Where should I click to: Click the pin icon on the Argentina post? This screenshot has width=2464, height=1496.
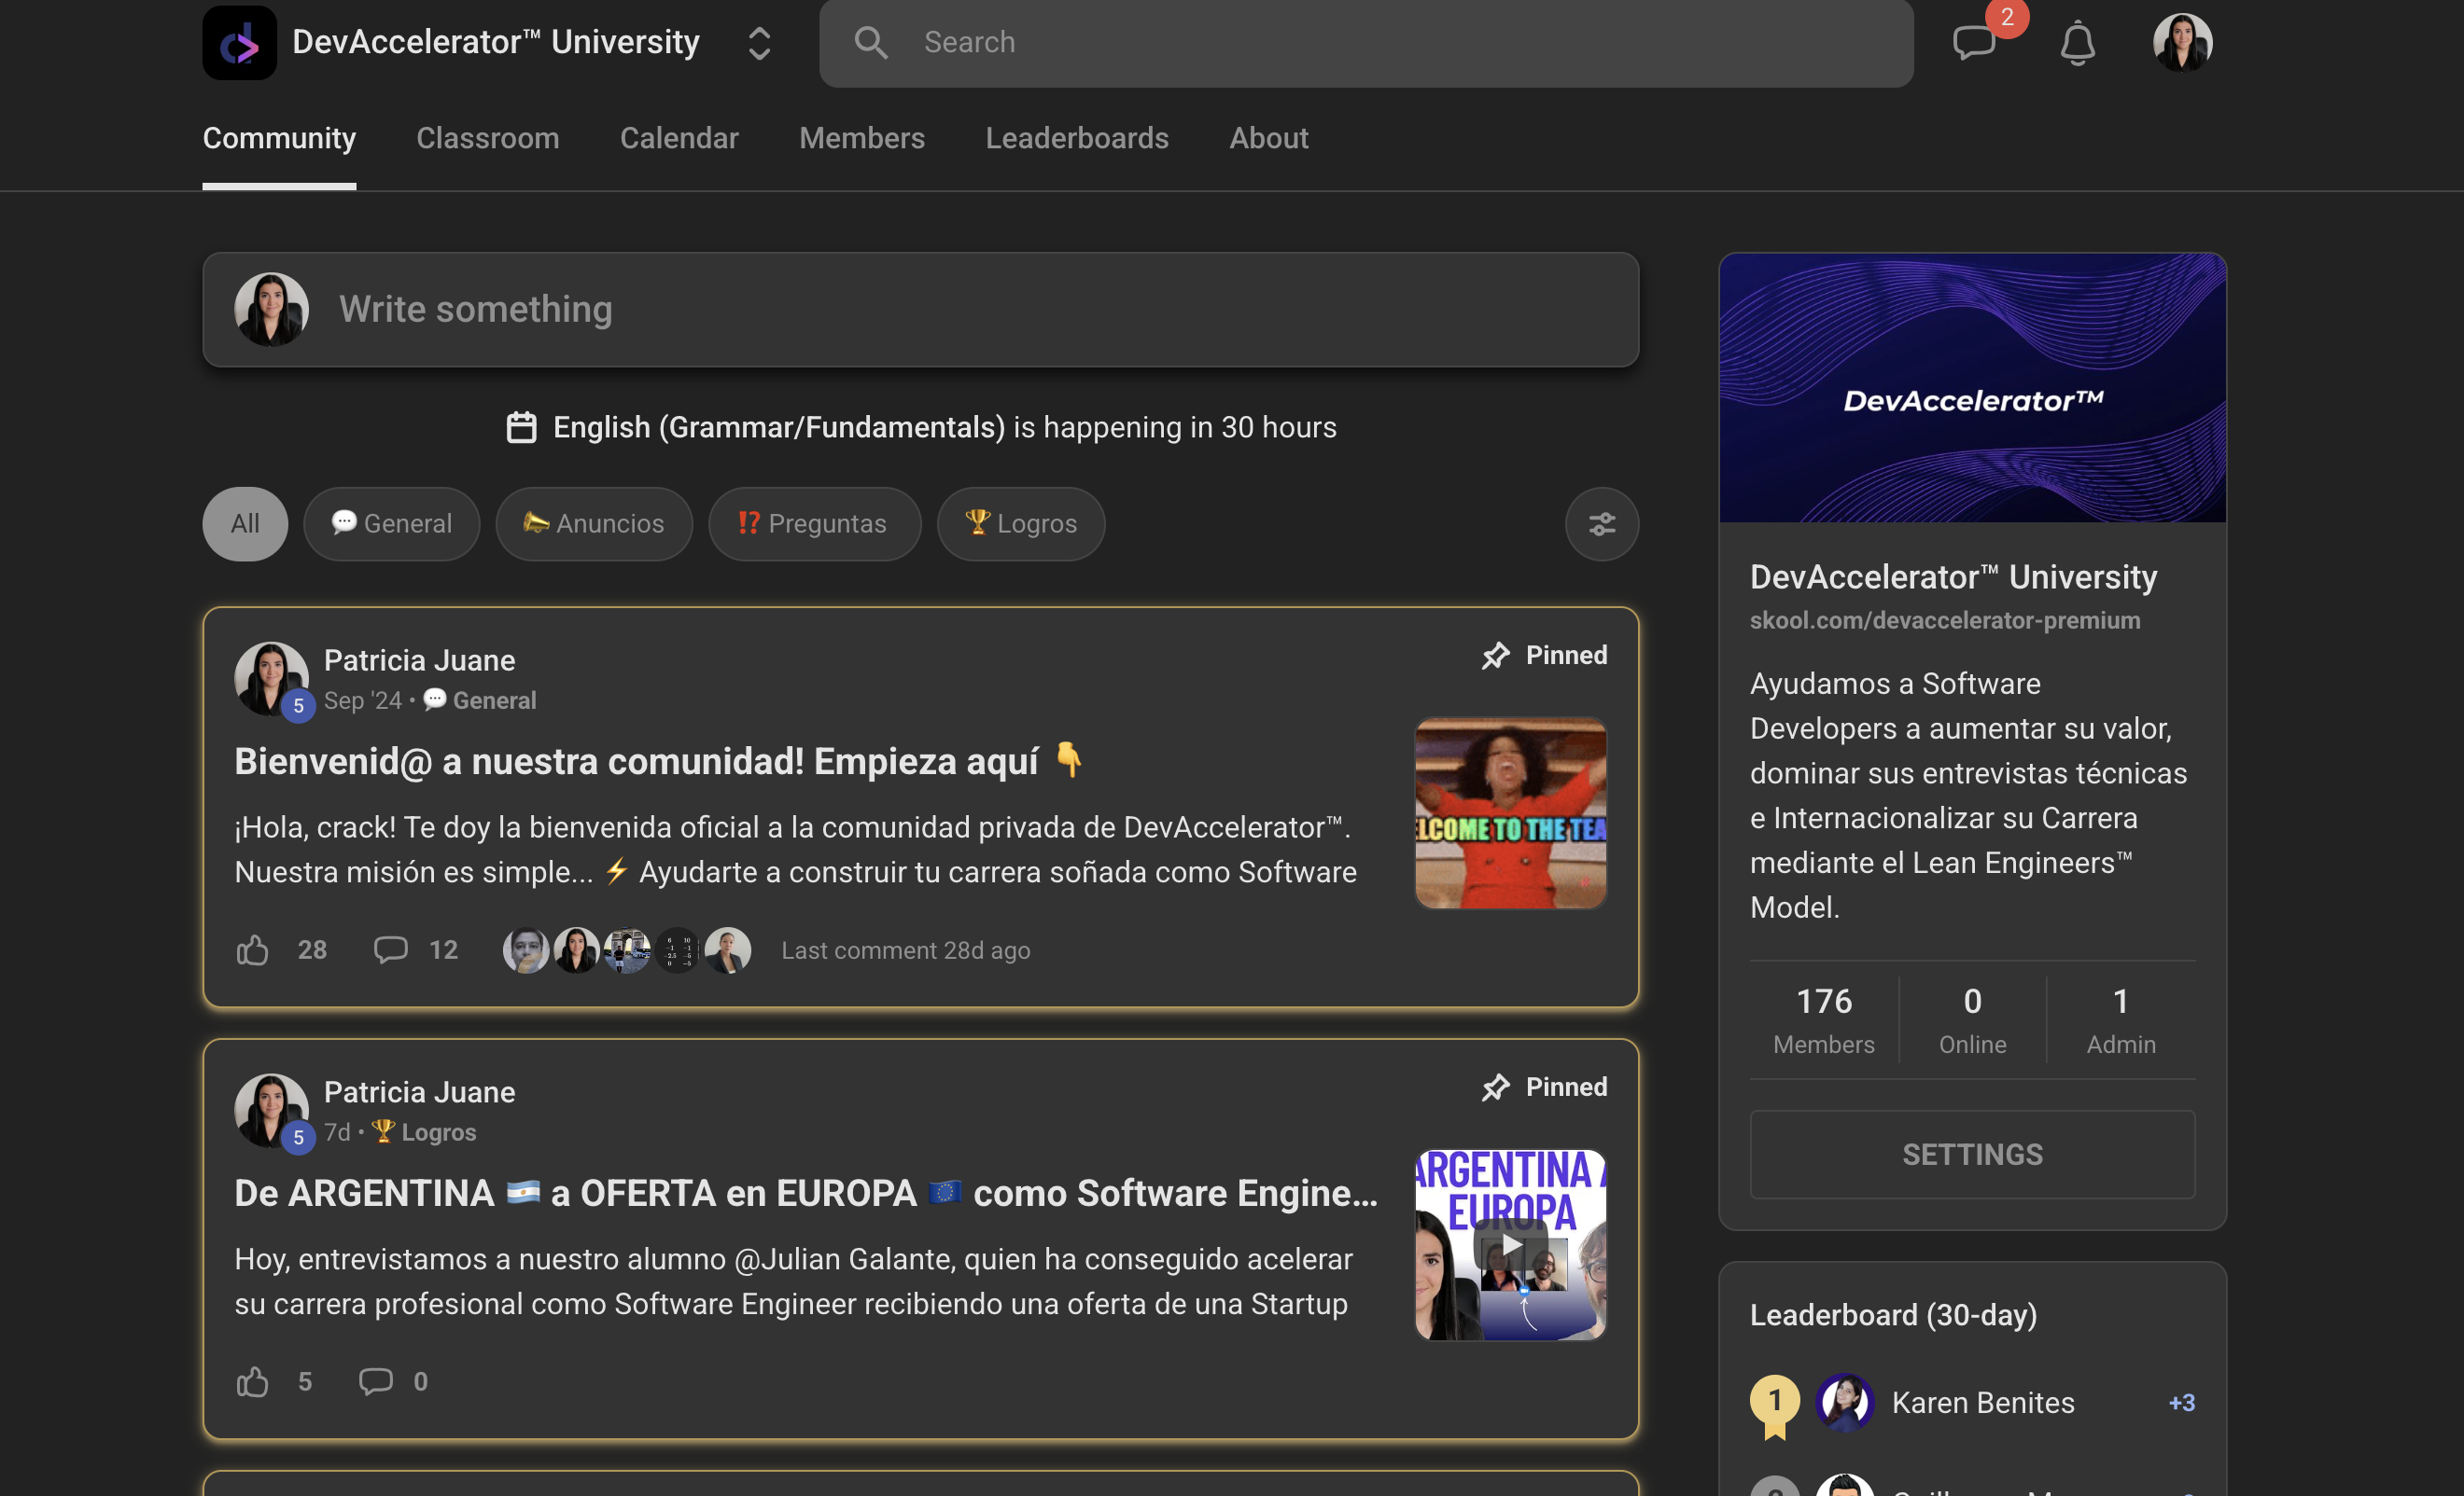(1495, 1087)
